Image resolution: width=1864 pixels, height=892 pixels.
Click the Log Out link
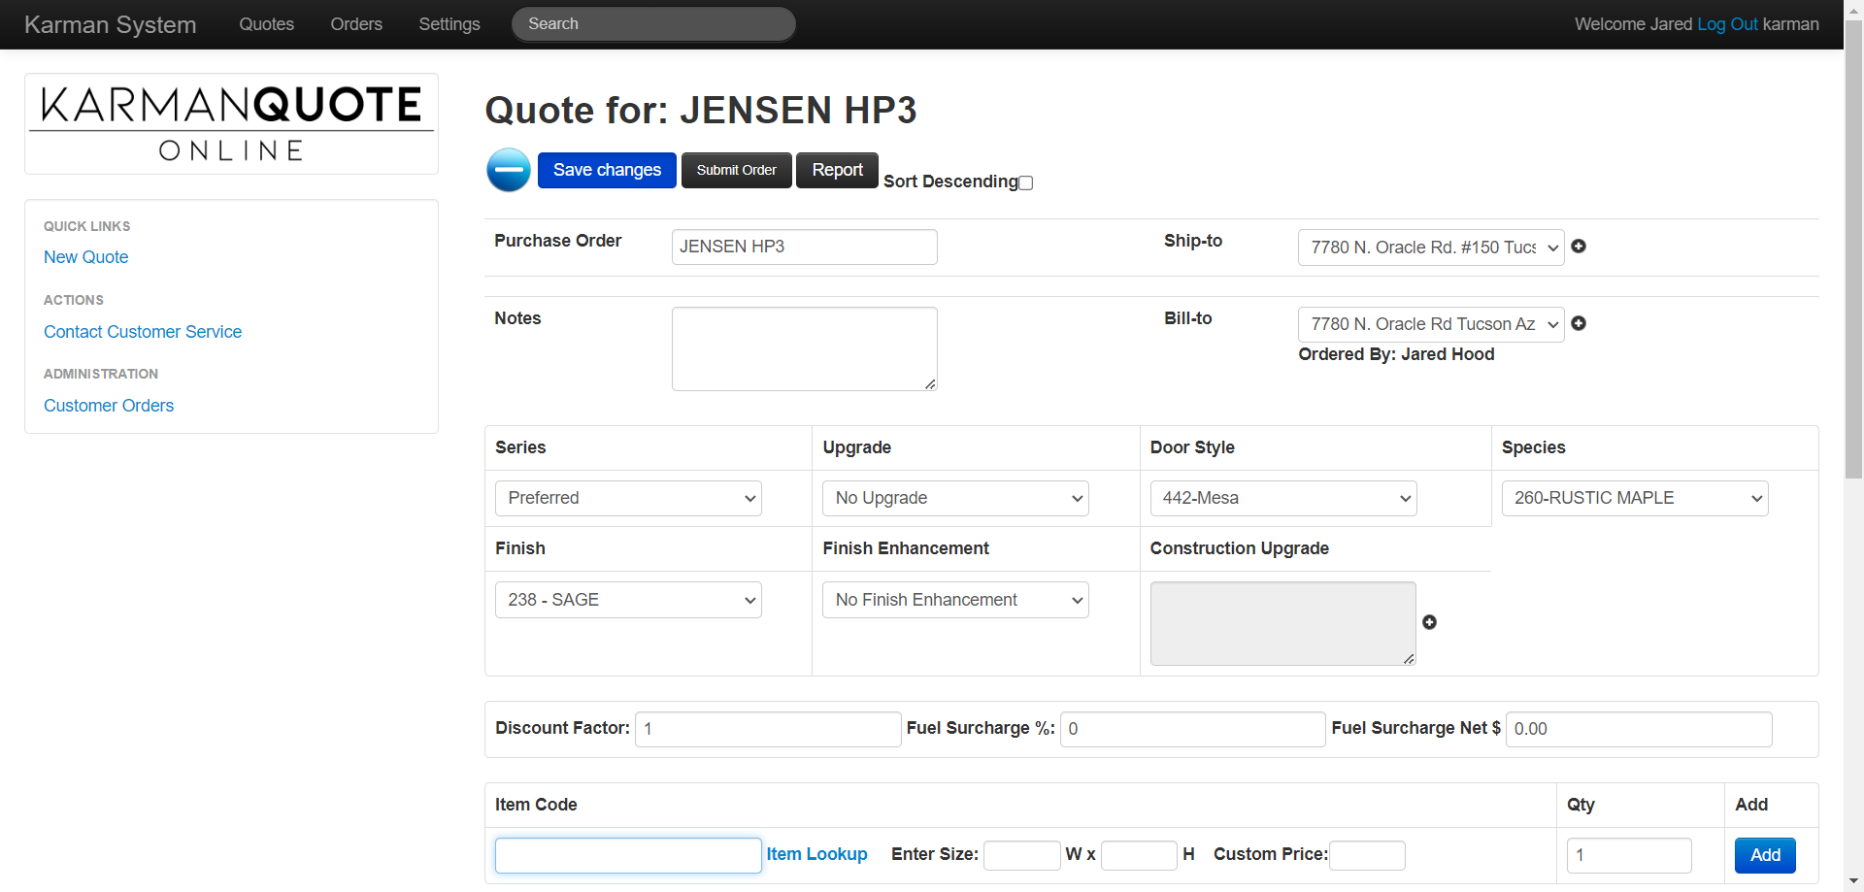pos(1727,24)
